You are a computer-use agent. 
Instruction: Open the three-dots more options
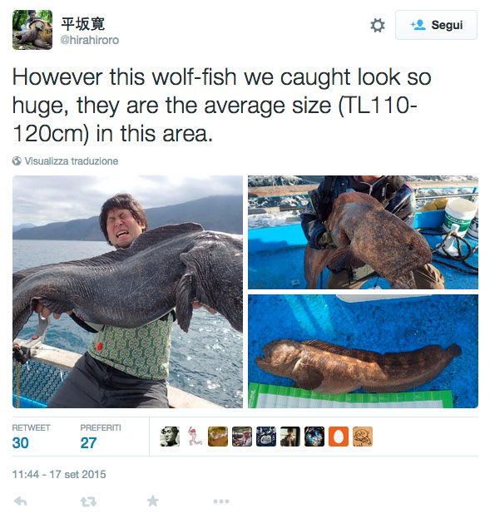221,501
